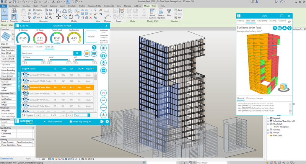Open the File menu
306x164 pixels.
(4, 6)
